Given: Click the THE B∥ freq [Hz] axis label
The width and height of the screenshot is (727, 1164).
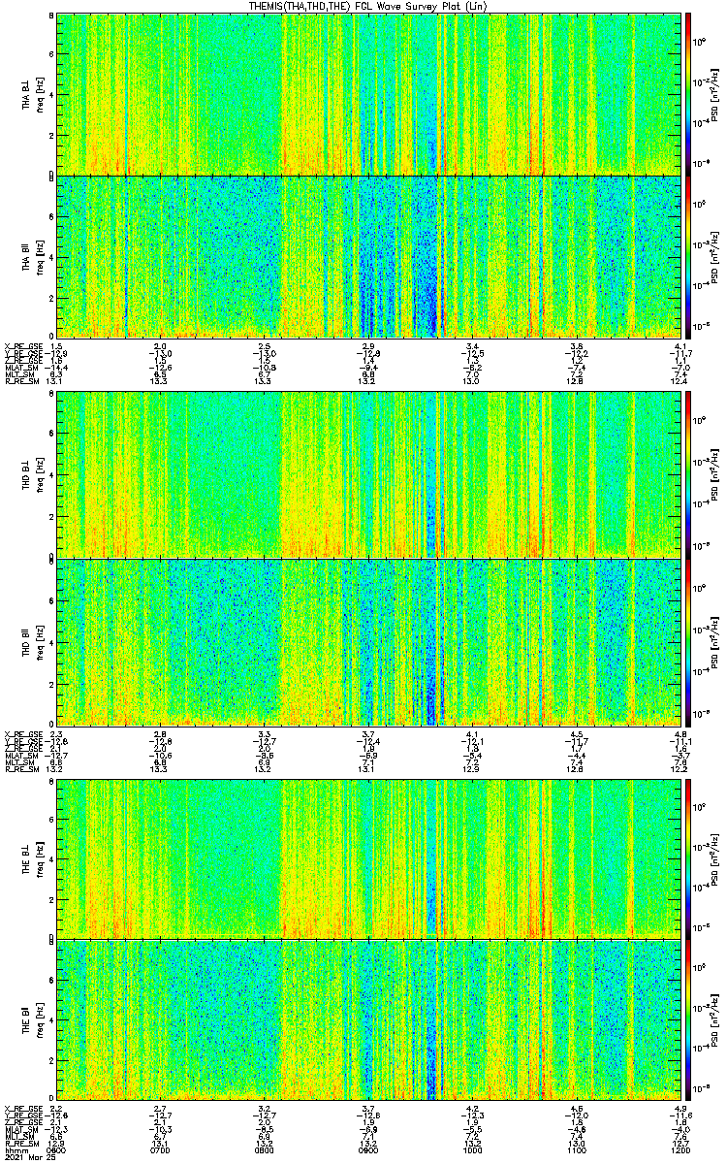Looking at the screenshot, I should pyautogui.click(x=31, y=1019).
